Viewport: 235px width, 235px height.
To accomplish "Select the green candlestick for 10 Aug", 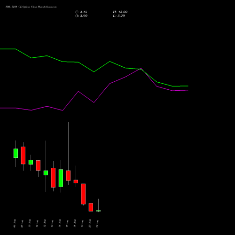I will coord(31,162).
